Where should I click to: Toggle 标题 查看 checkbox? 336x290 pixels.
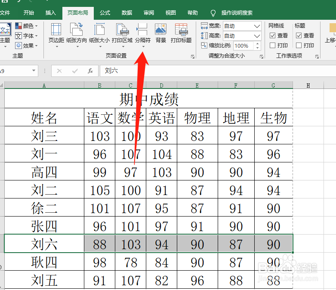pos(299,36)
